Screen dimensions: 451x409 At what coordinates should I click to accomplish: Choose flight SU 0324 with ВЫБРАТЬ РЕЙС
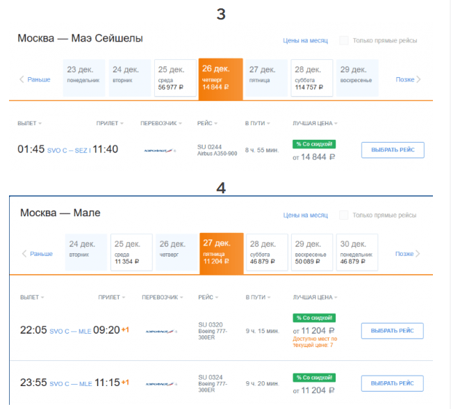point(393,384)
